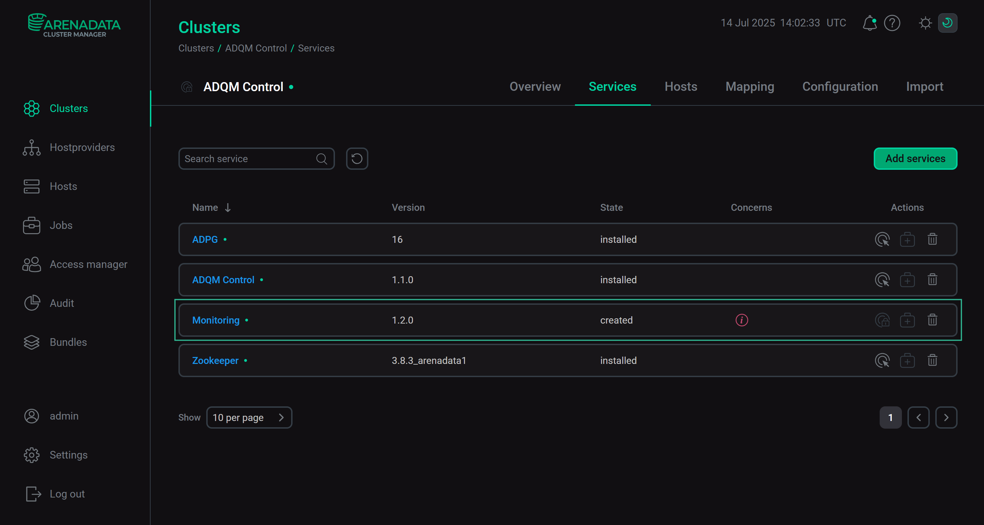
Task: Open the help question mark icon
Action: click(893, 23)
